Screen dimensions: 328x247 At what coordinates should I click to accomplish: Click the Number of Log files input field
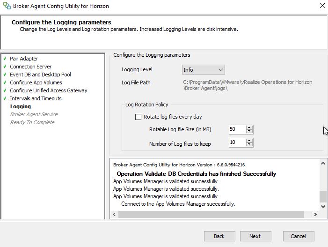pyautogui.click(x=237, y=142)
